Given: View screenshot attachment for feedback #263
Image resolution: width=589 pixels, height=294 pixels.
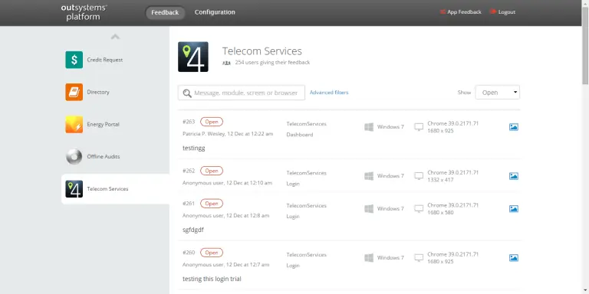Looking at the screenshot, I should pyautogui.click(x=514, y=127).
